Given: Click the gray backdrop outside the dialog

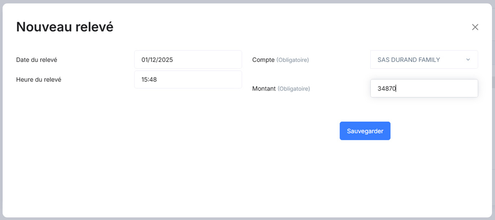Looking at the screenshot, I should [x=247, y=1].
